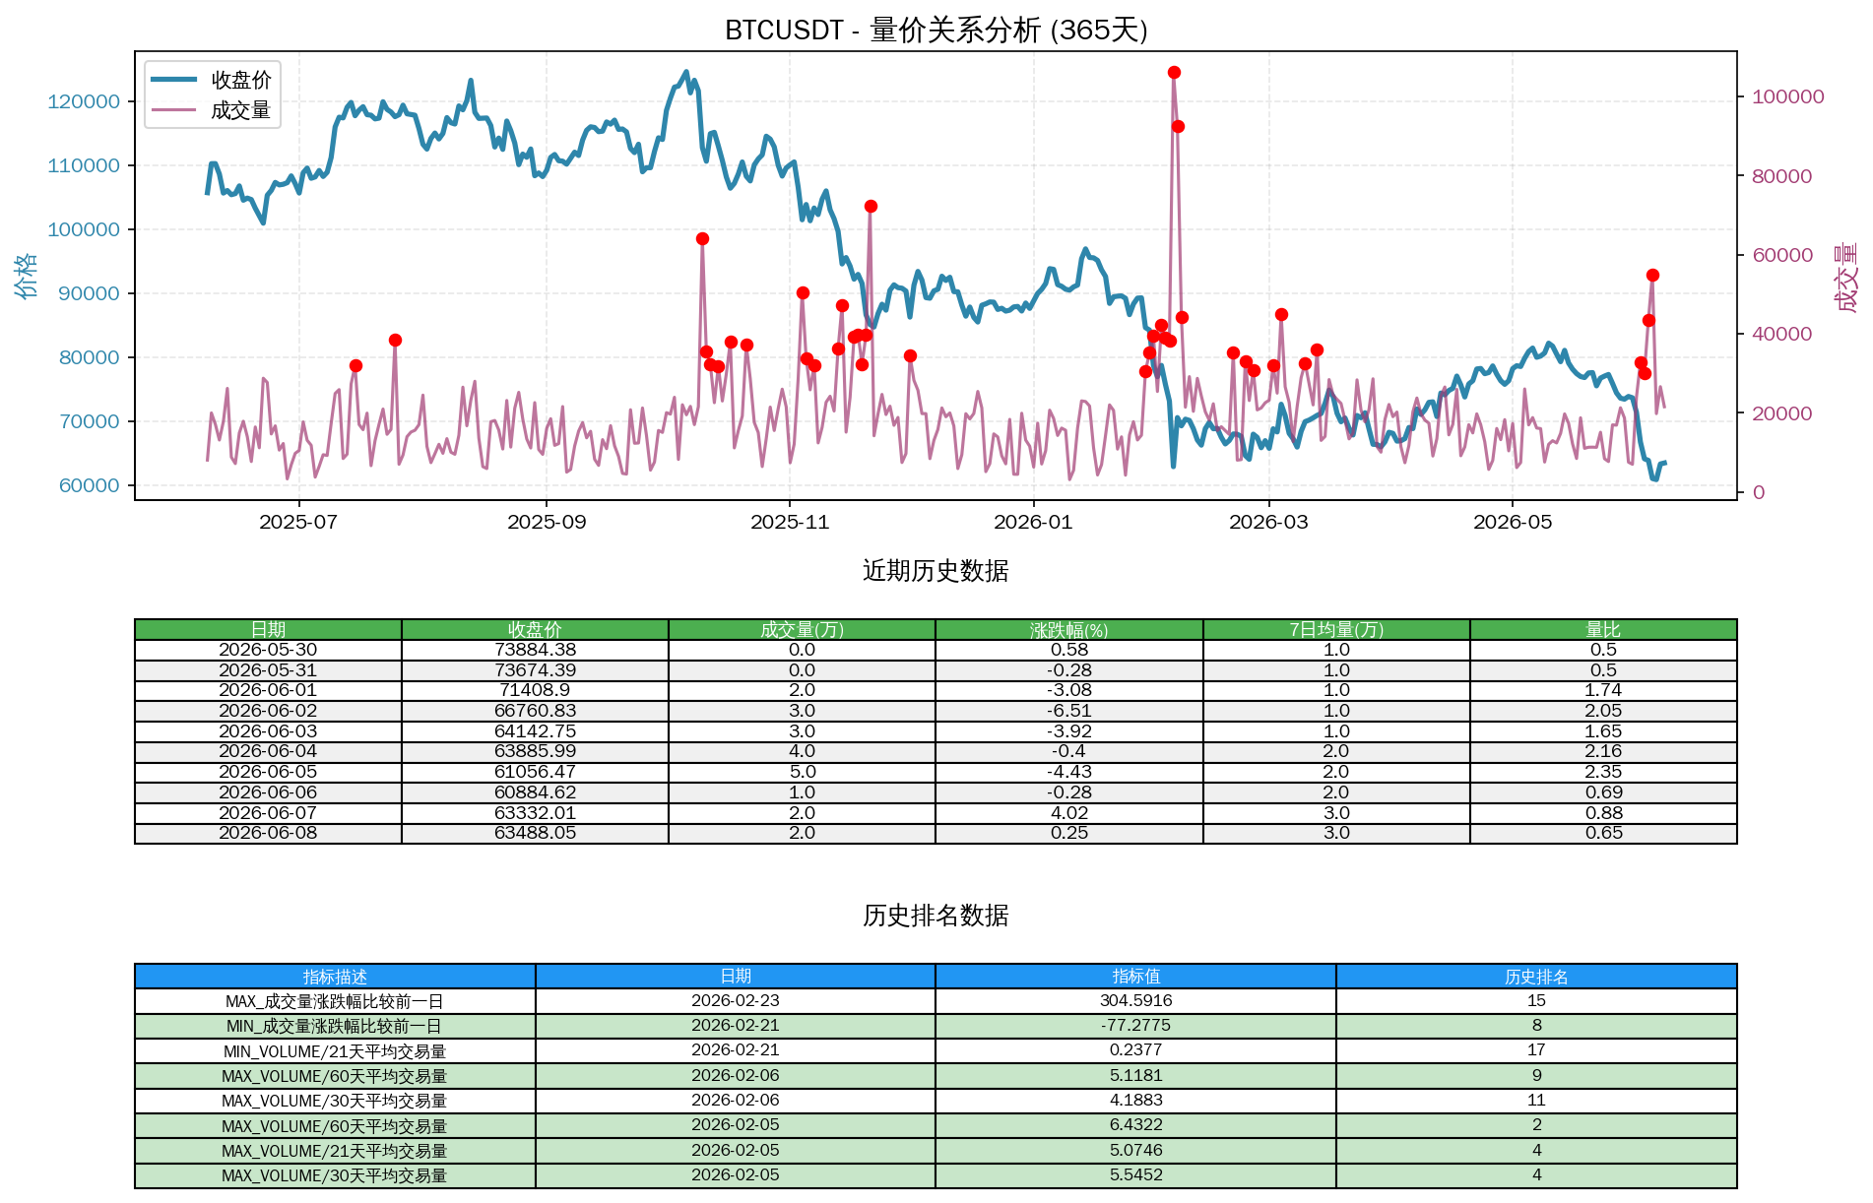Image resolution: width=1873 pixels, height=1203 pixels.
Task: Click the 7日均量(万) column header
Action: 1336,630
